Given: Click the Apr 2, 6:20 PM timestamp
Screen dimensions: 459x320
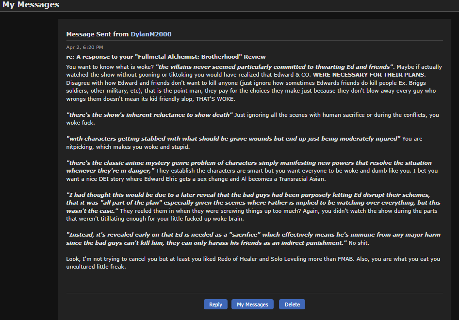Looking at the screenshot, I should [x=84, y=48].
